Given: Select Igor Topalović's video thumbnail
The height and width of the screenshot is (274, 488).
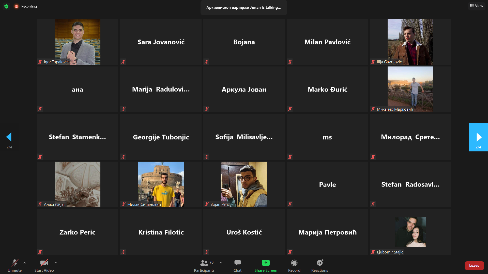Looking at the screenshot, I should click(x=78, y=42).
